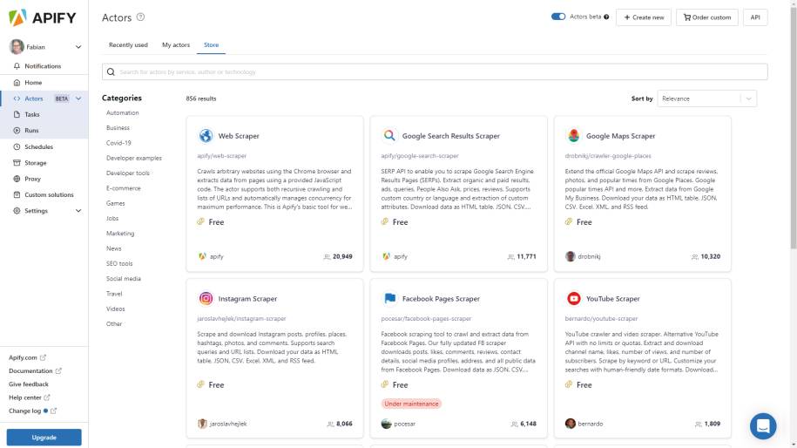Click the jaroslavhejlek author name
This screenshot has height=448, width=797.
227,424
